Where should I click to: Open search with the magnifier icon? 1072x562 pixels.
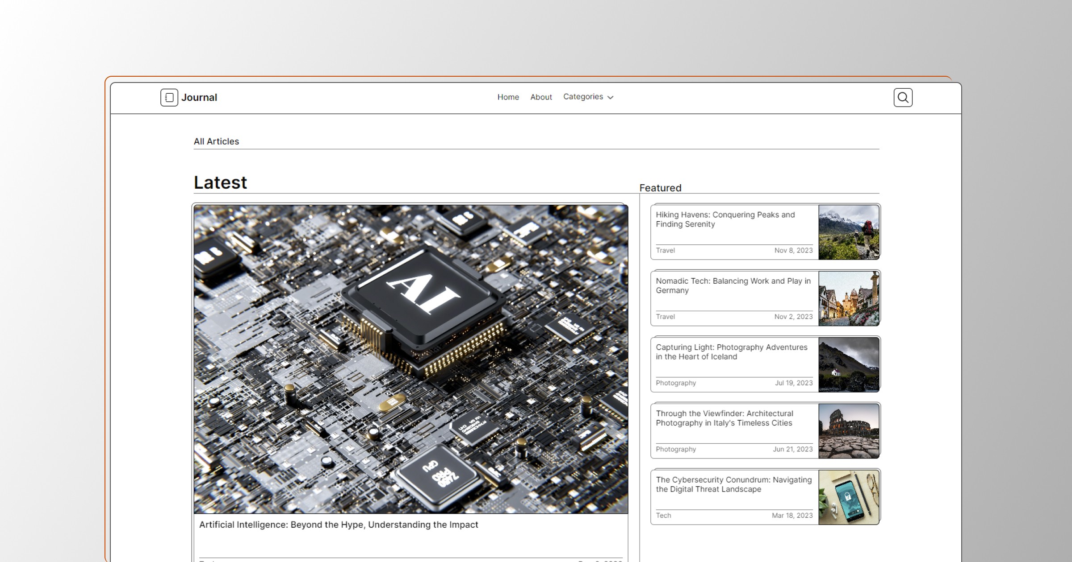click(x=903, y=97)
